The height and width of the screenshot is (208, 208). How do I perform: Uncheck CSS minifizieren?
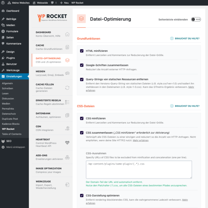pos(82,118)
